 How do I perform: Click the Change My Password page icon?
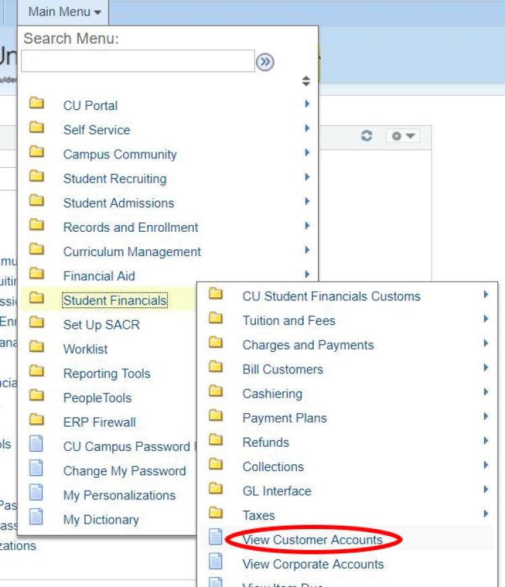pyautogui.click(x=36, y=468)
